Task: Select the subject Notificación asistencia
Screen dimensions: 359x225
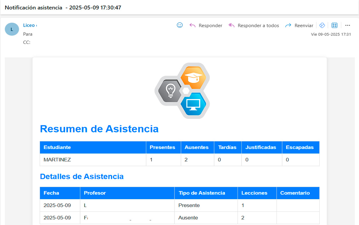Action: tap(34, 7)
